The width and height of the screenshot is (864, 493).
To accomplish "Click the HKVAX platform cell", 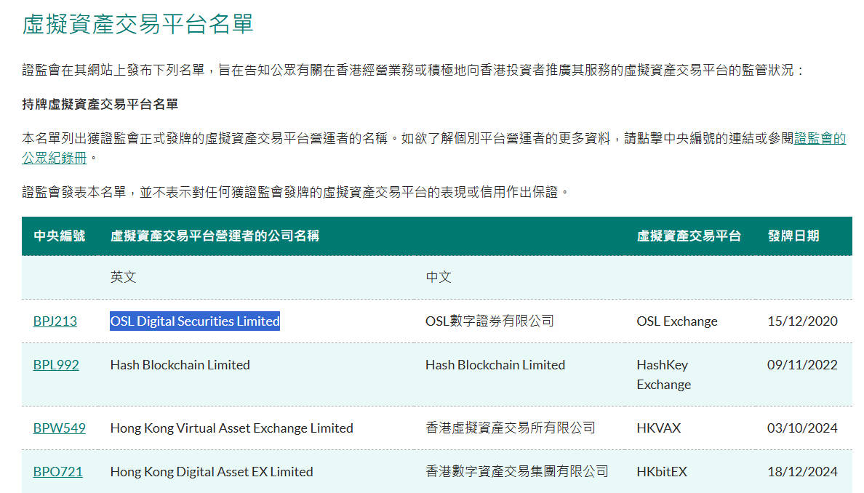I will tap(658, 428).
